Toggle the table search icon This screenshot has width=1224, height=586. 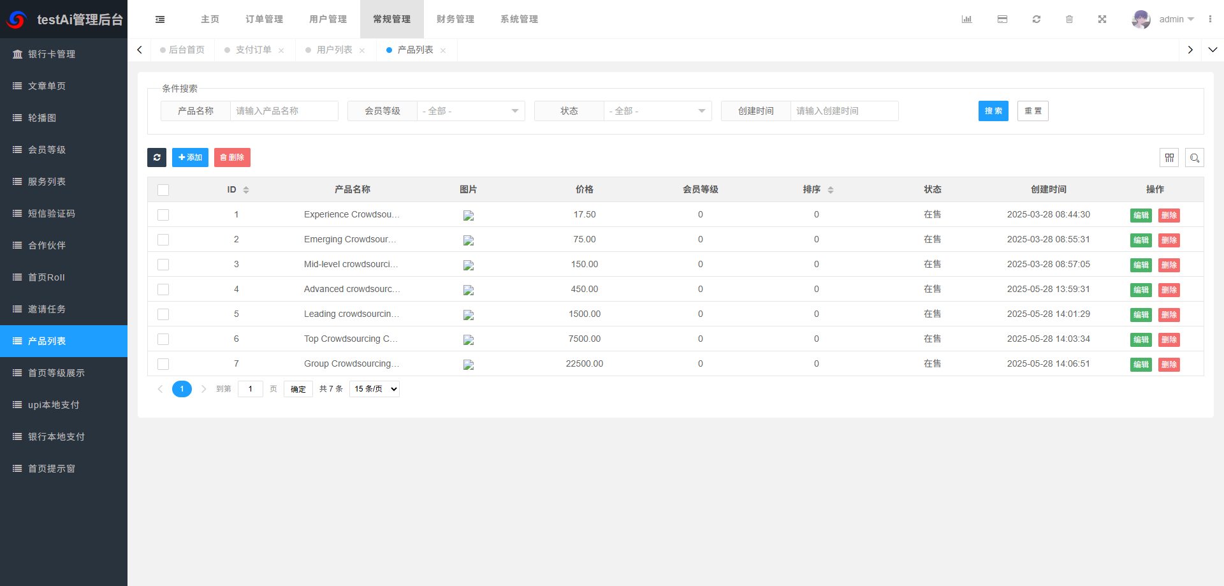tap(1195, 157)
